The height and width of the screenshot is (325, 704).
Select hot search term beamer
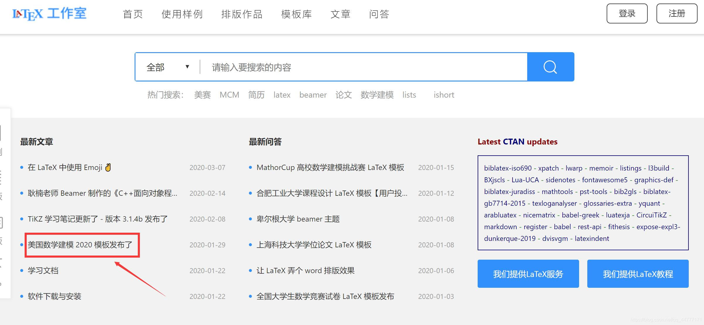pos(313,95)
